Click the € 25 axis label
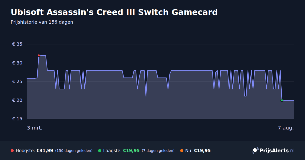 (x=17, y=82)
